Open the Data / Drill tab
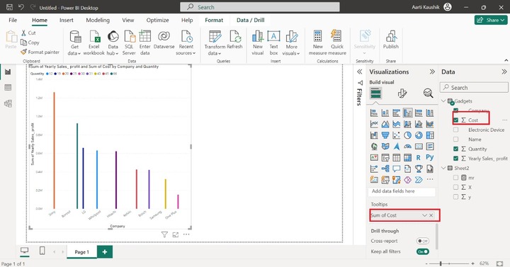The width and height of the screenshot is (510, 267). 251,20
